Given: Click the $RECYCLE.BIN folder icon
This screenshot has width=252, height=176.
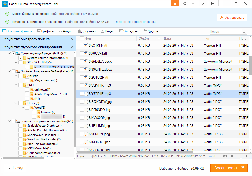Looking at the screenshot, I should (x=25, y=62).
